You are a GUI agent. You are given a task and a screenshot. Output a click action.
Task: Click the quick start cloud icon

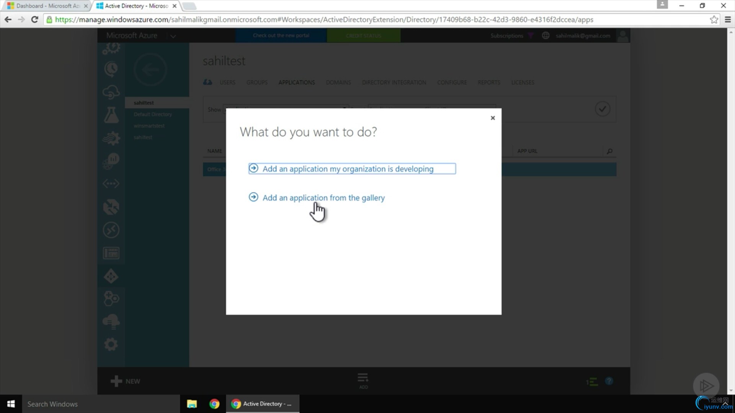tap(207, 82)
